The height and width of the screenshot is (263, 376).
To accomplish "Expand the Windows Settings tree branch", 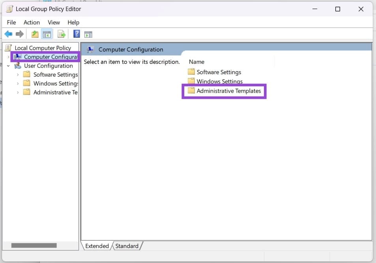I will (x=17, y=83).
